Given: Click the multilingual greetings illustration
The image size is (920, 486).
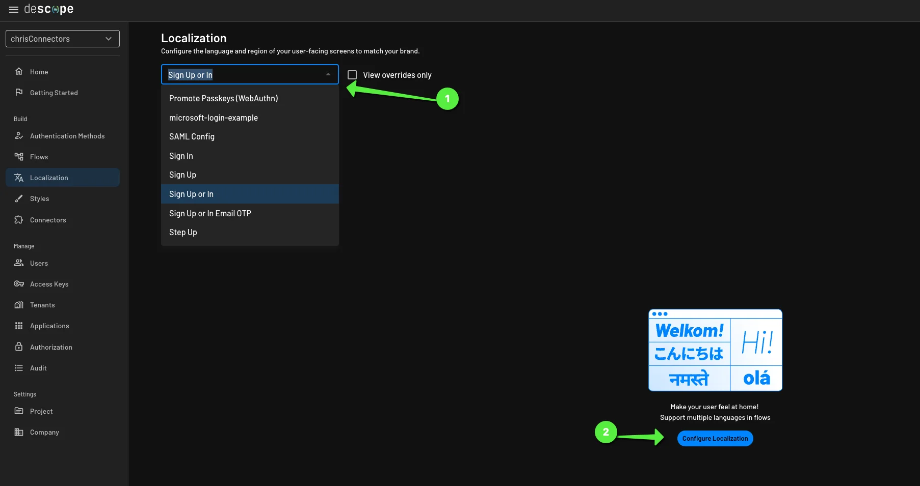Looking at the screenshot, I should (715, 350).
